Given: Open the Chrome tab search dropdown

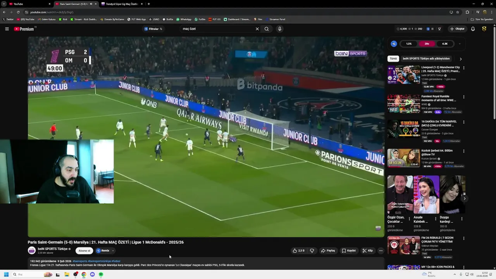Looking at the screenshot, I should [x=4, y=4].
